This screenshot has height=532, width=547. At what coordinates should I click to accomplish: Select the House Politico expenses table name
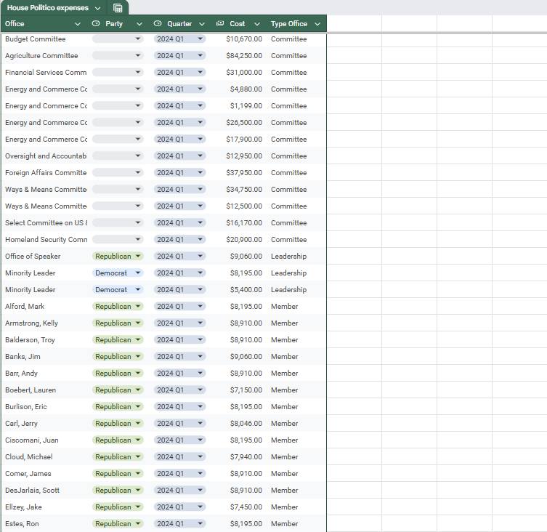click(x=48, y=8)
